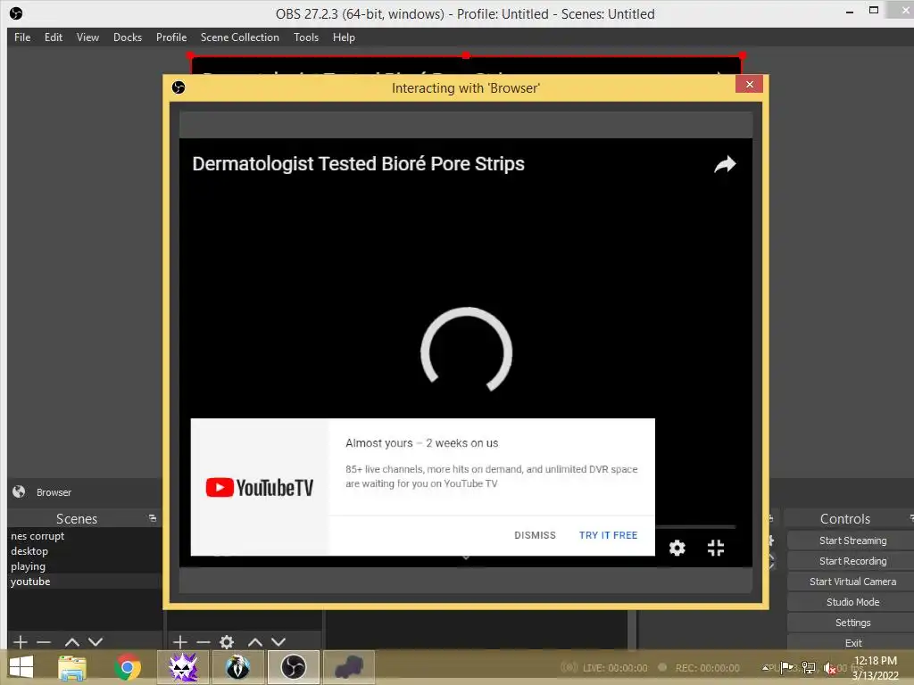The image size is (914, 685).
Task: Open the Profile menu
Action: pyautogui.click(x=171, y=37)
